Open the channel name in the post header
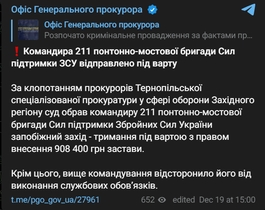The height and width of the screenshot is (210, 265). [77, 9]
